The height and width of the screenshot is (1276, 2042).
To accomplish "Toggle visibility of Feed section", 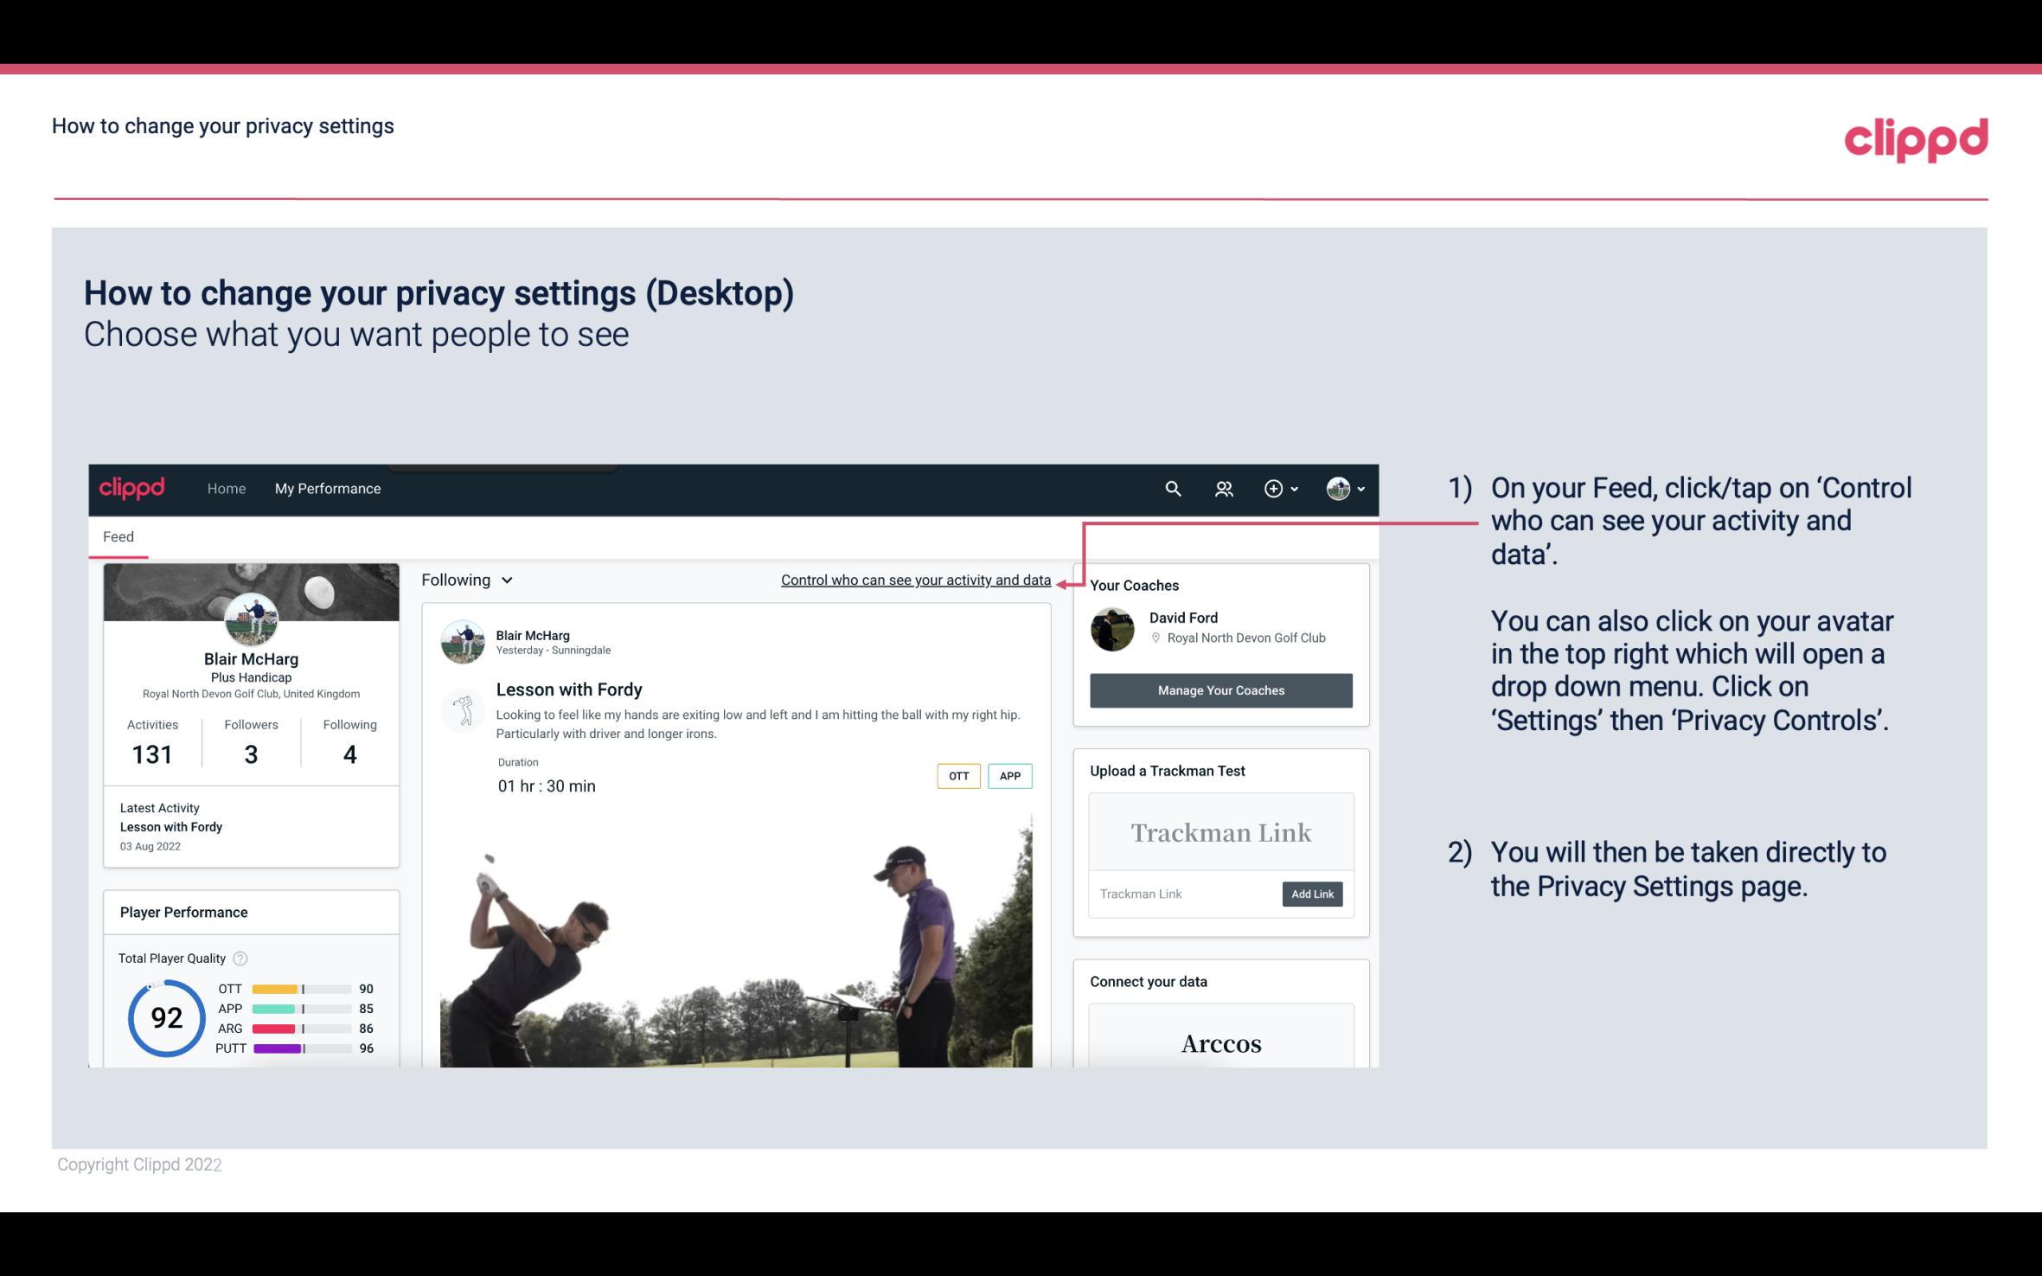I will 118,536.
